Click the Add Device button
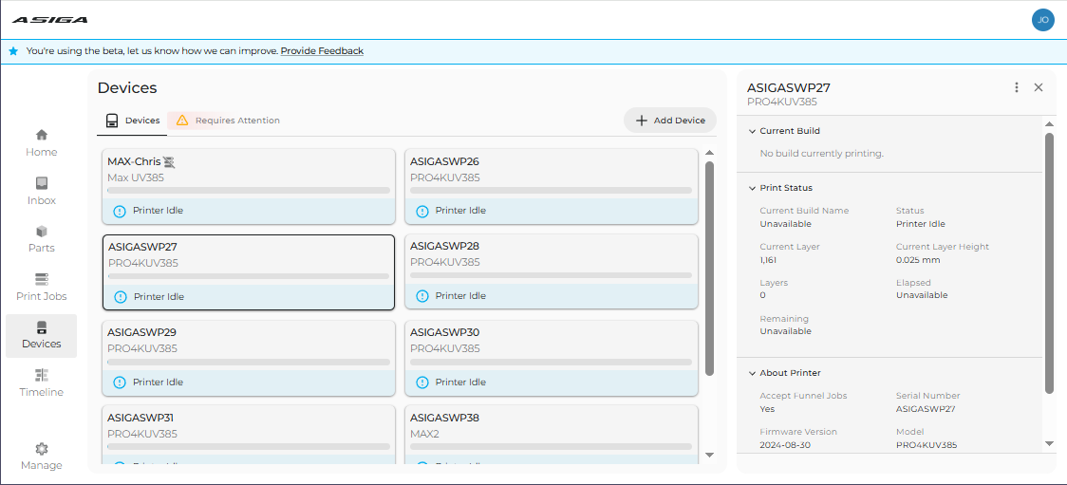This screenshot has height=485, width=1067. [x=669, y=121]
